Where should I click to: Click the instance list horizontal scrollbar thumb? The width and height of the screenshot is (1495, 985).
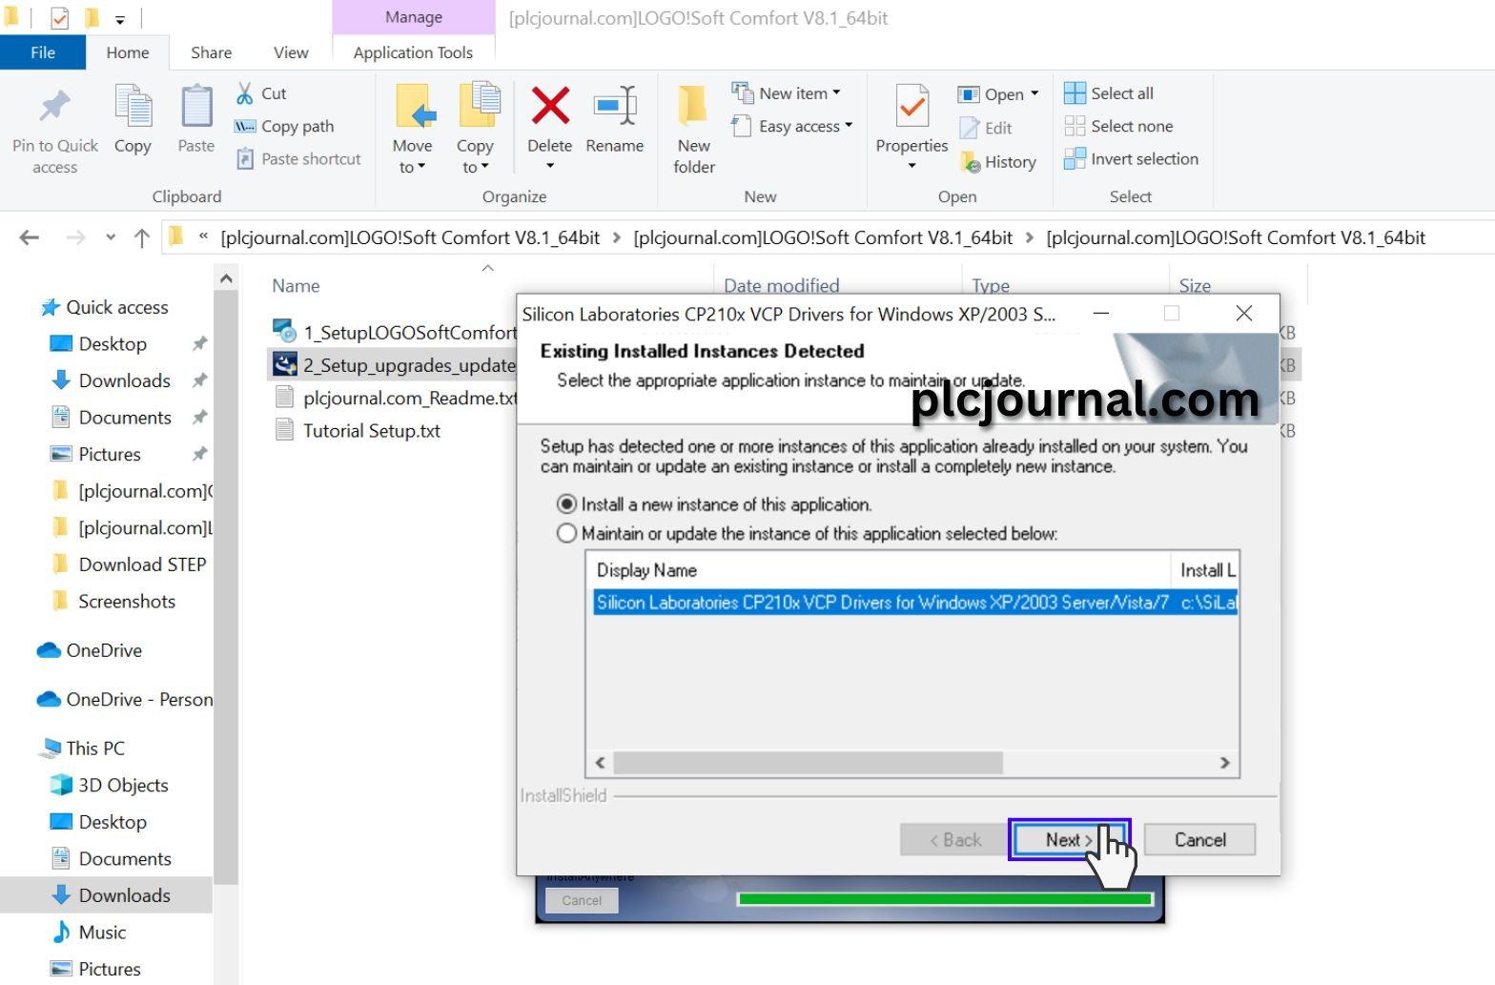pos(808,763)
